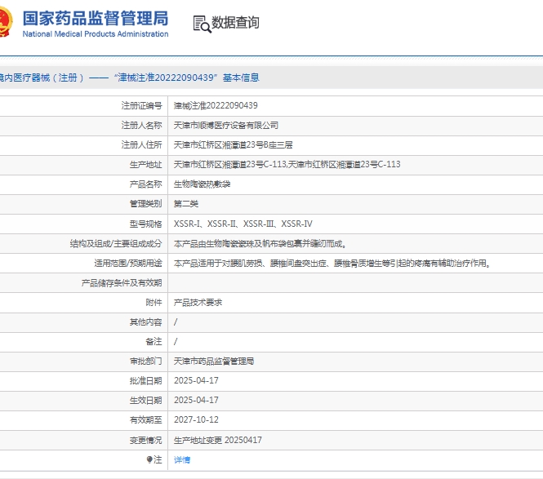Click National Medical Products Administration text
This screenshot has height=479, width=543.
[96, 34]
